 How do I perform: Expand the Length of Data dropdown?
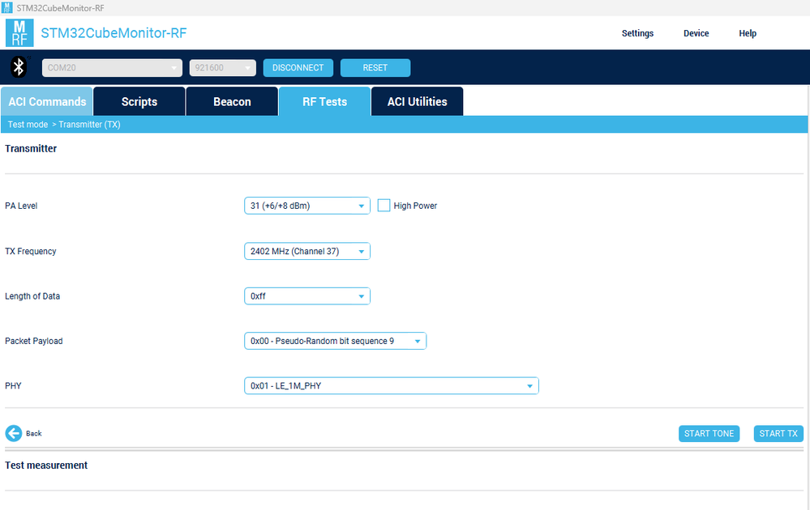click(x=306, y=296)
